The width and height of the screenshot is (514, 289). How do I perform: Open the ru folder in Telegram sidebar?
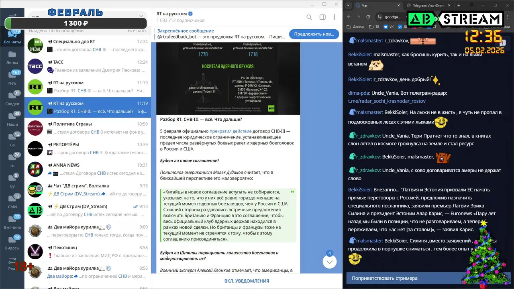click(12, 160)
